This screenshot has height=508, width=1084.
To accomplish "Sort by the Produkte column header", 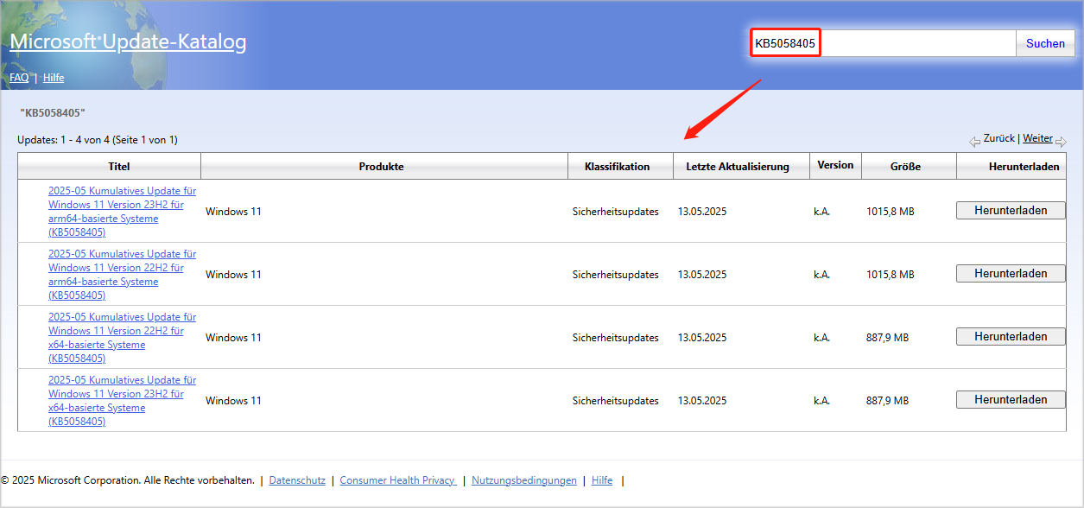I will [381, 167].
